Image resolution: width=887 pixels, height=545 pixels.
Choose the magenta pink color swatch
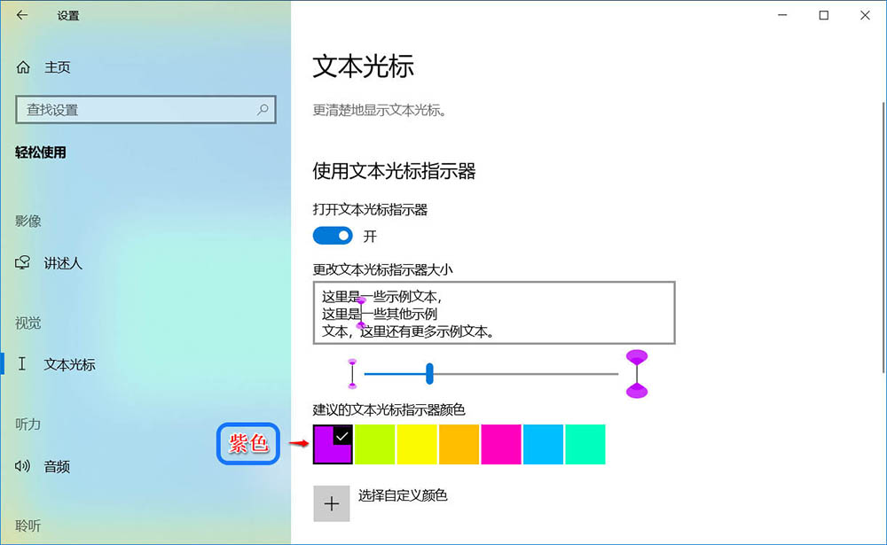(501, 444)
